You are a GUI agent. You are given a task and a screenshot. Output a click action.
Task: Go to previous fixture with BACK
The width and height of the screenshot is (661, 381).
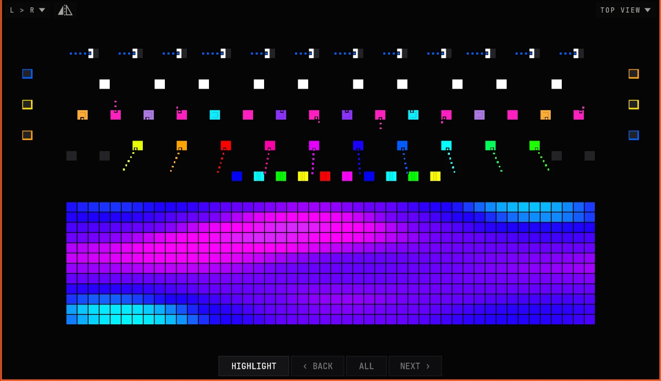(x=318, y=366)
